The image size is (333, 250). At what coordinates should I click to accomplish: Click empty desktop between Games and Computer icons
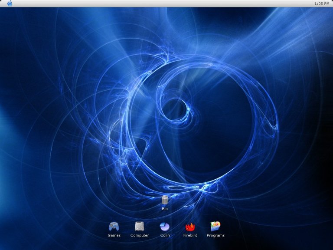pyautogui.click(x=126, y=227)
